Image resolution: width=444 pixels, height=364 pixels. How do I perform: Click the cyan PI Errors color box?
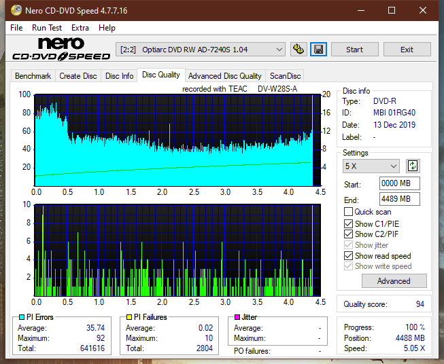pos(22,317)
